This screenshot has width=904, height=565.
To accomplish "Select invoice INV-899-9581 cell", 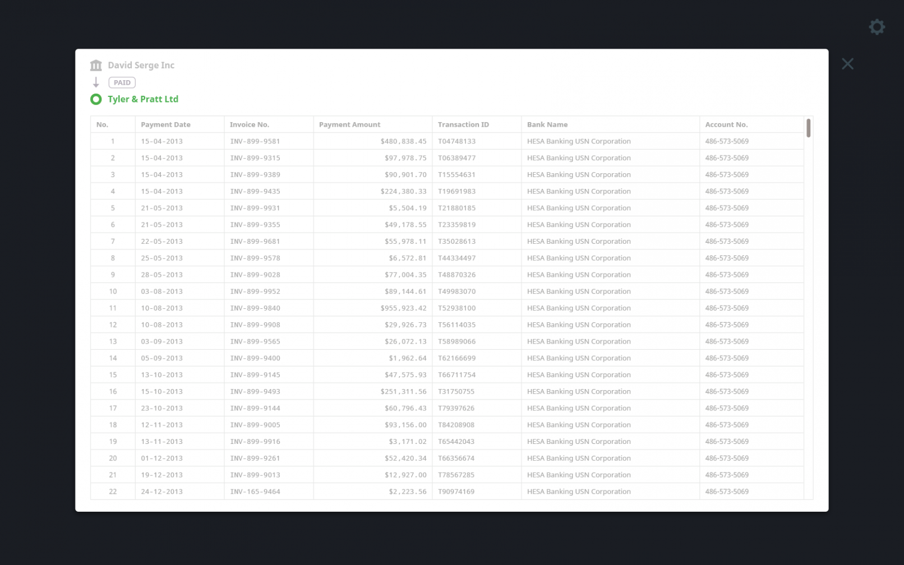I will tap(255, 141).
